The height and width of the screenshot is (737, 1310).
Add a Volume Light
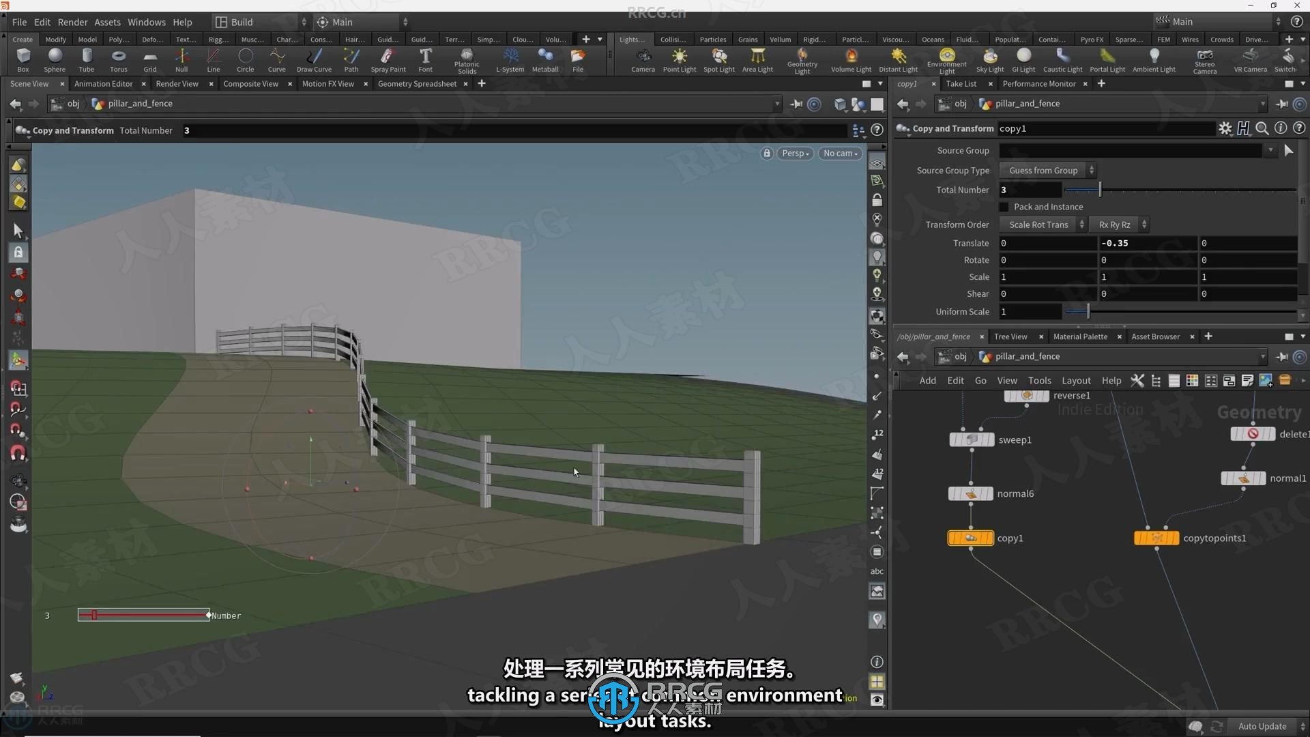851,60
